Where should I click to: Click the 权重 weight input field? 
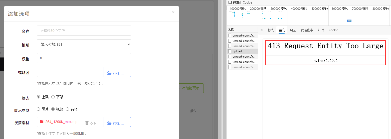point(84,58)
